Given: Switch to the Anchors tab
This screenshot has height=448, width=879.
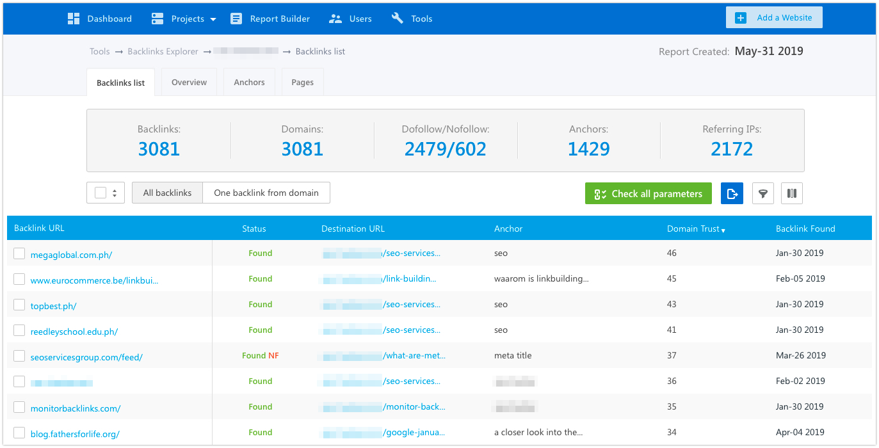Looking at the screenshot, I should point(248,82).
